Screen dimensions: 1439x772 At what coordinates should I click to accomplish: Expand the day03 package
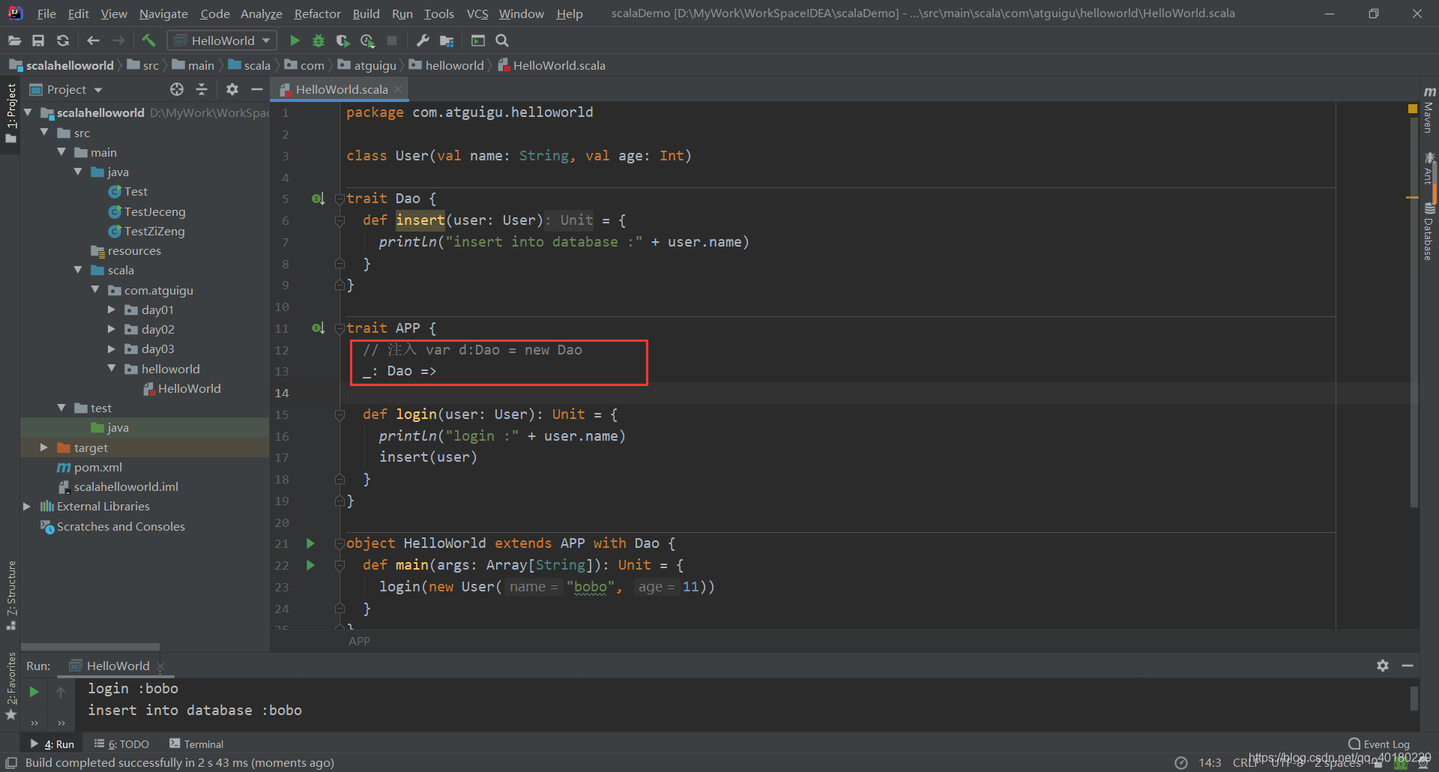click(112, 349)
